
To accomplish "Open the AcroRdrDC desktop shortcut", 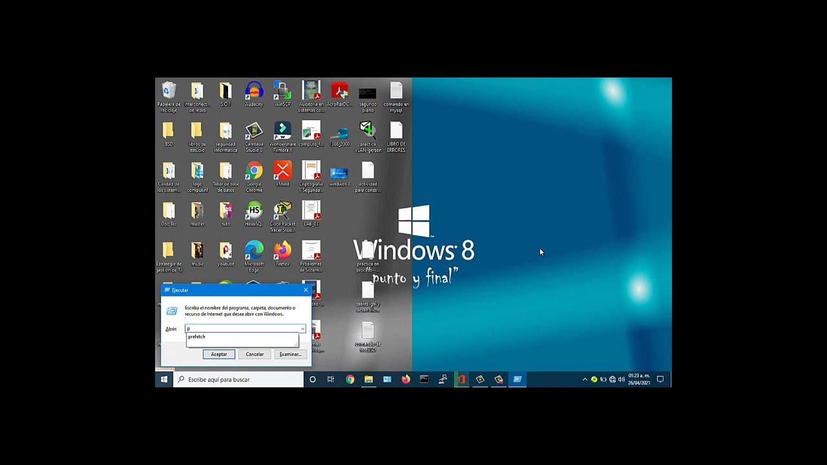I will tap(339, 94).
